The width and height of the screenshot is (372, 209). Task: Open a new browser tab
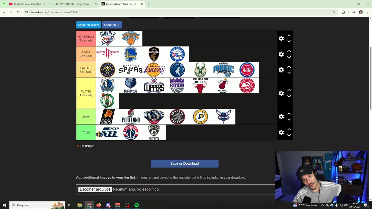pyautogui.click(x=149, y=4)
